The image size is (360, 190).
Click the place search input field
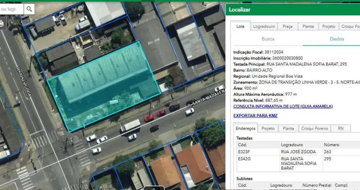[11, 9]
